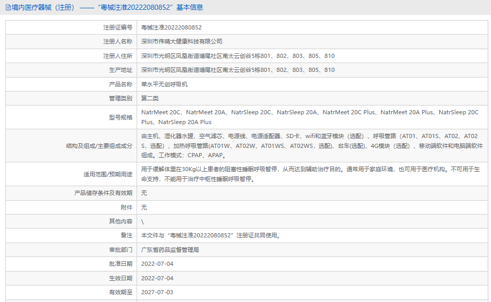Screen dimensions: 491x302
Task: Click the 型号规格 row label
Action: click(x=120, y=117)
